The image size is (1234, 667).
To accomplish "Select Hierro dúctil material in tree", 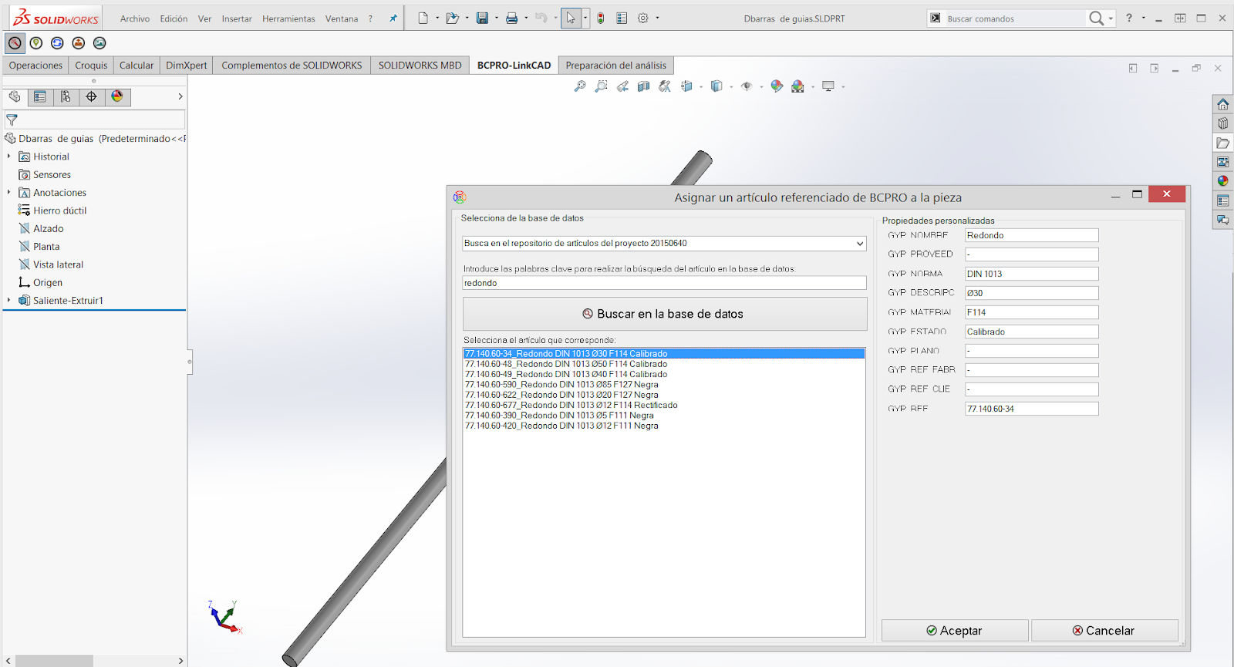I will click(x=59, y=211).
